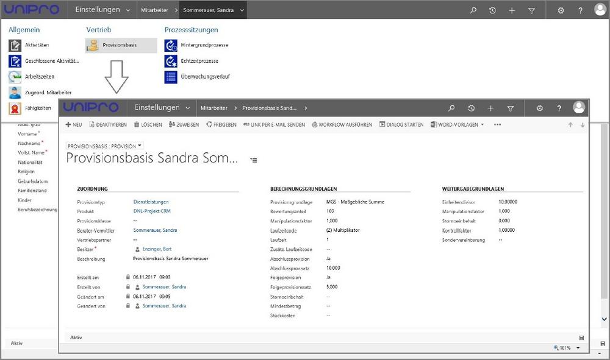This screenshot has height=360, width=610.
Task: Expand Einstellungen dropdown in back window
Action: (x=128, y=10)
